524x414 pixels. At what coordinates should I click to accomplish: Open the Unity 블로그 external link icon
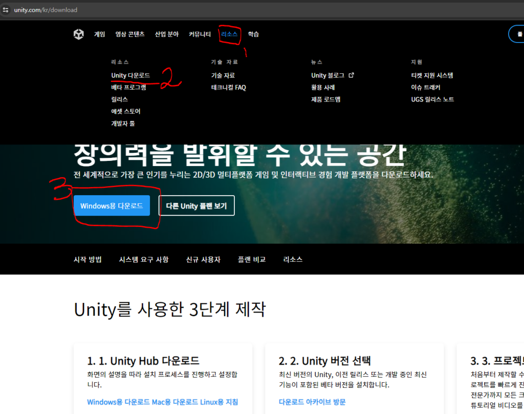352,75
